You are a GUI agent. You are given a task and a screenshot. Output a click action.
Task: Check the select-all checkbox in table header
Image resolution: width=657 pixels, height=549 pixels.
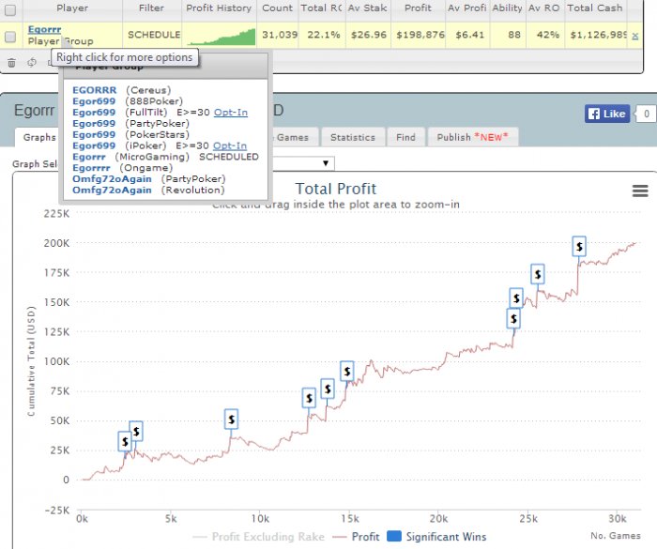click(10, 8)
